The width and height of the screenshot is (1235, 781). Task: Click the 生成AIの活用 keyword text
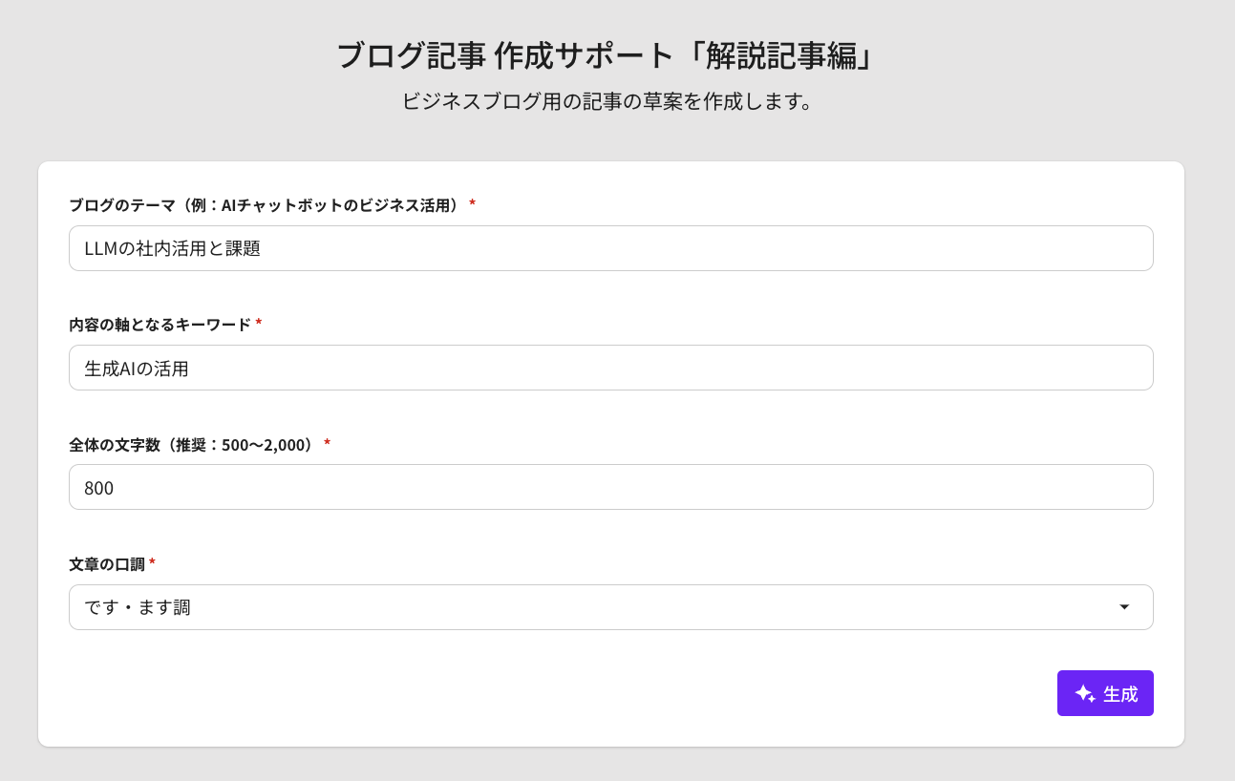(137, 369)
